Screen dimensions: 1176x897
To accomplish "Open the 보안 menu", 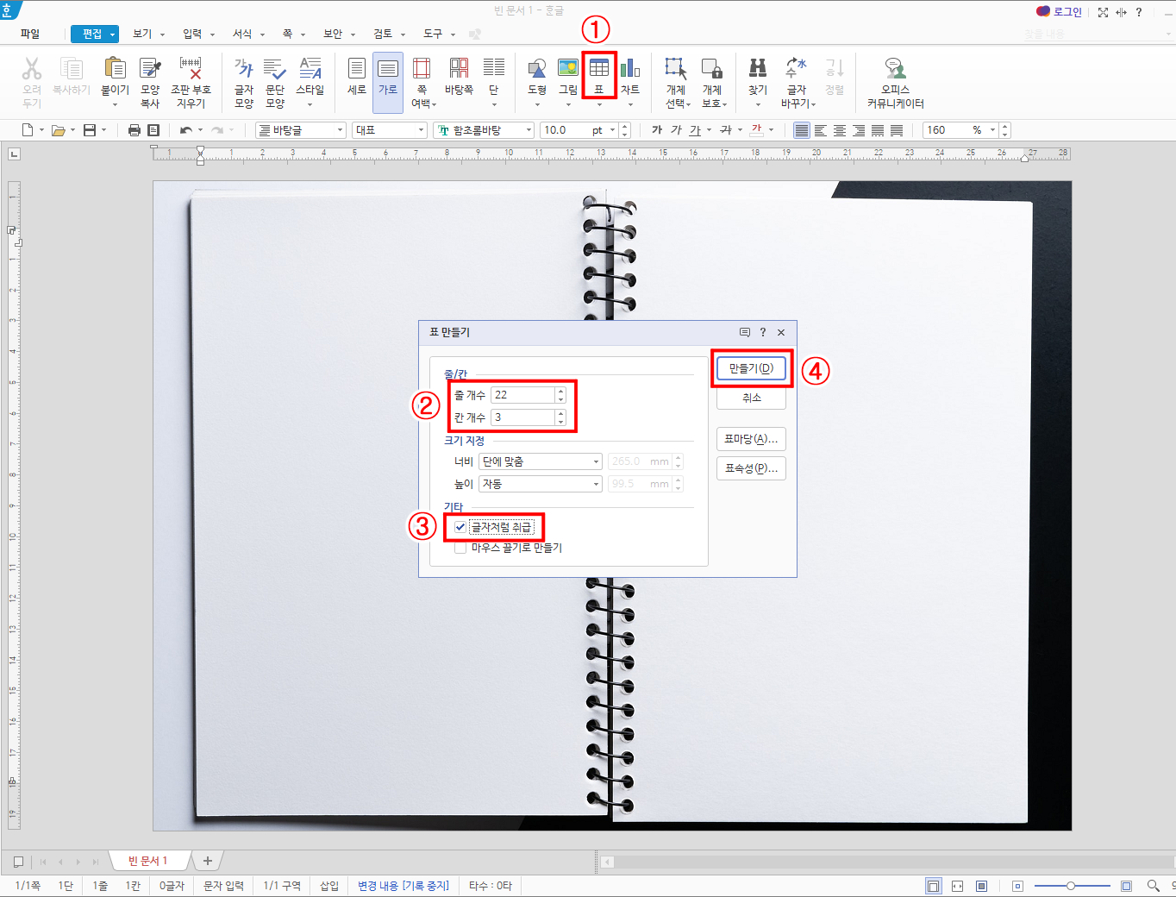I will [333, 34].
